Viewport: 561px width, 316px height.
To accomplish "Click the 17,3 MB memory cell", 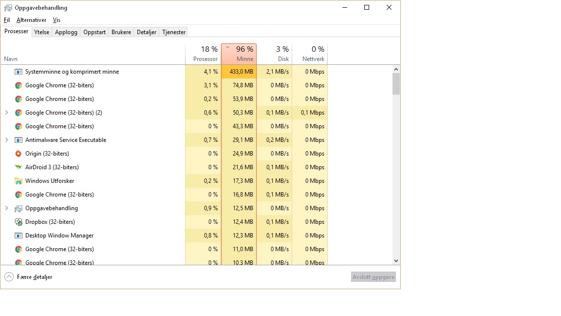I will point(239,181).
